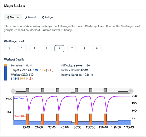Click the first orange interval bar near 10:00
Image resolution: width=146 pixels, height=137 pixels.
click(x=28, y=119)
